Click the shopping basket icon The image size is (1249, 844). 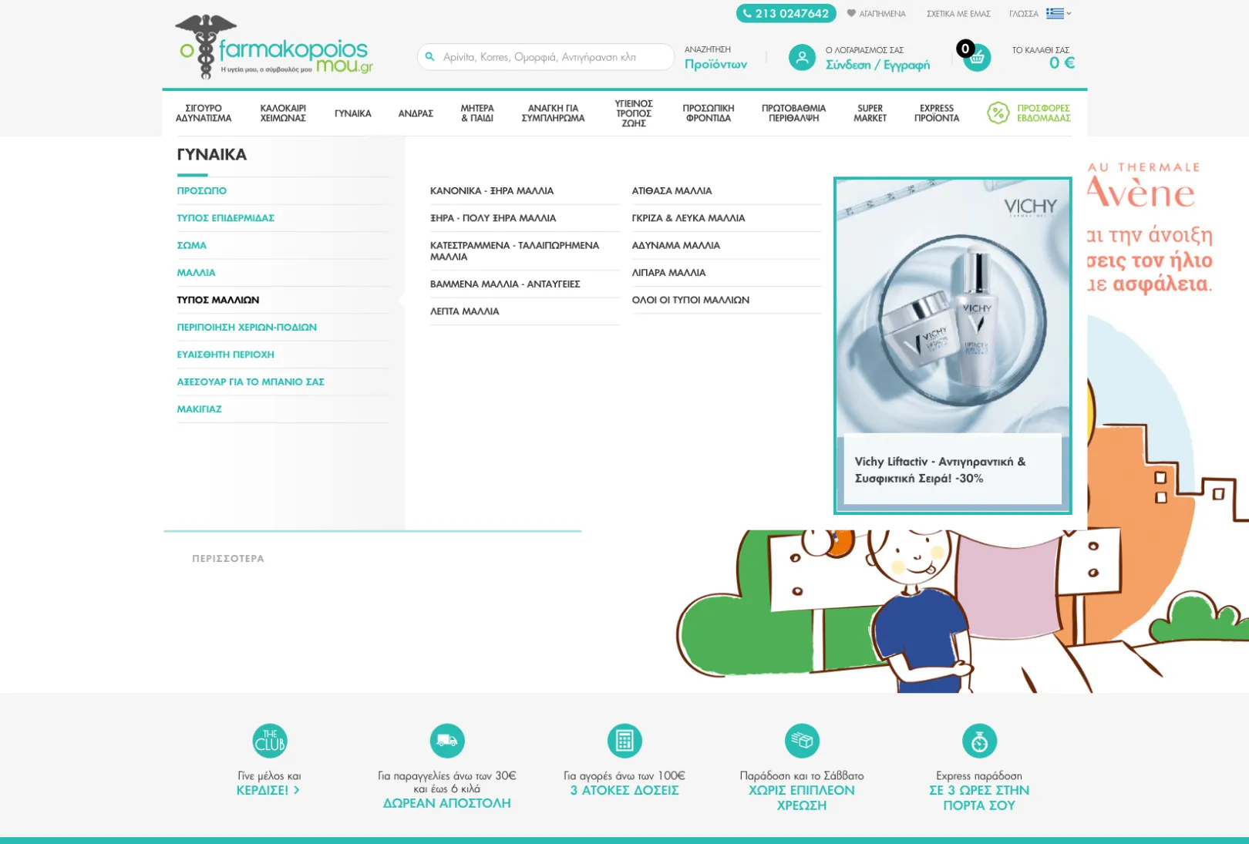click(977, 58)
